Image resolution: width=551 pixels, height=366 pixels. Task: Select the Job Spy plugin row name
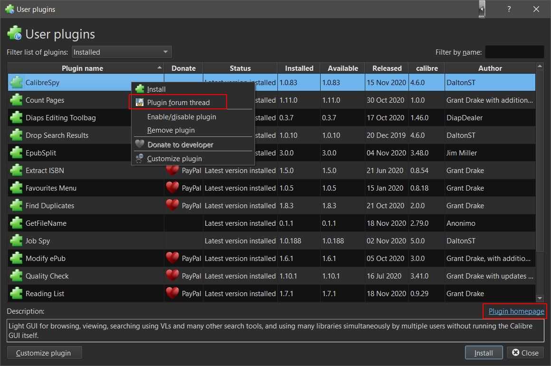tap(38, 241)
